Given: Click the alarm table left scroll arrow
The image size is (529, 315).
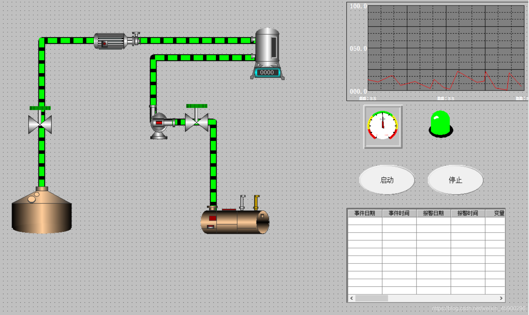Looking at the screenshot, I should coord(352,298).
